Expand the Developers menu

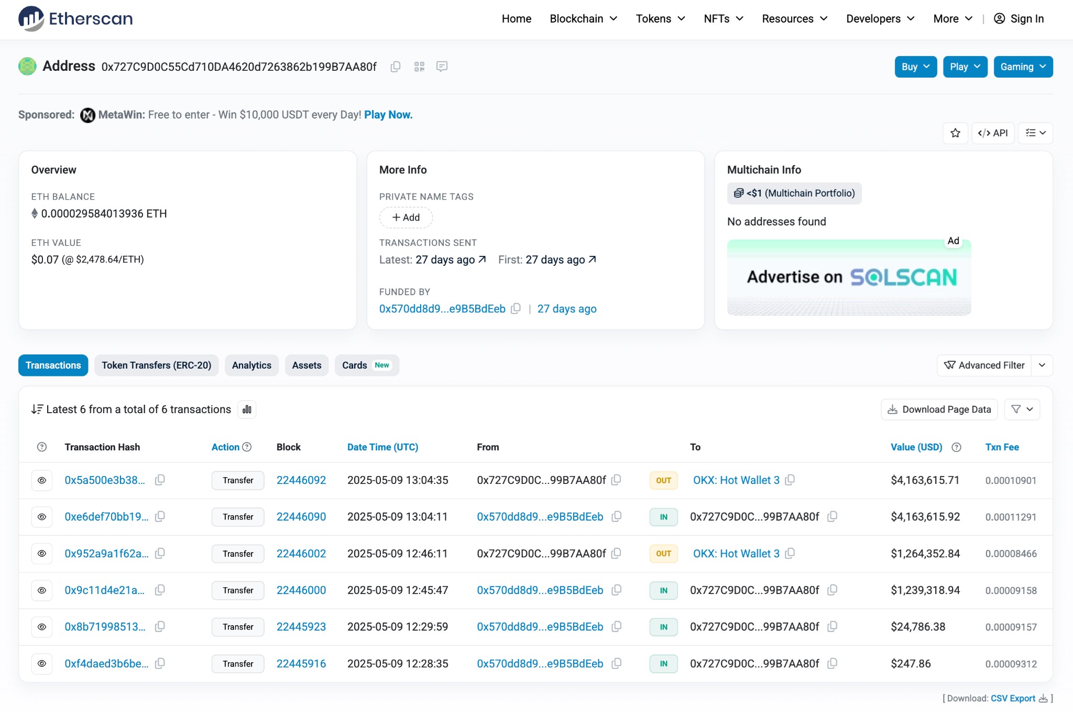pos(881,19)
